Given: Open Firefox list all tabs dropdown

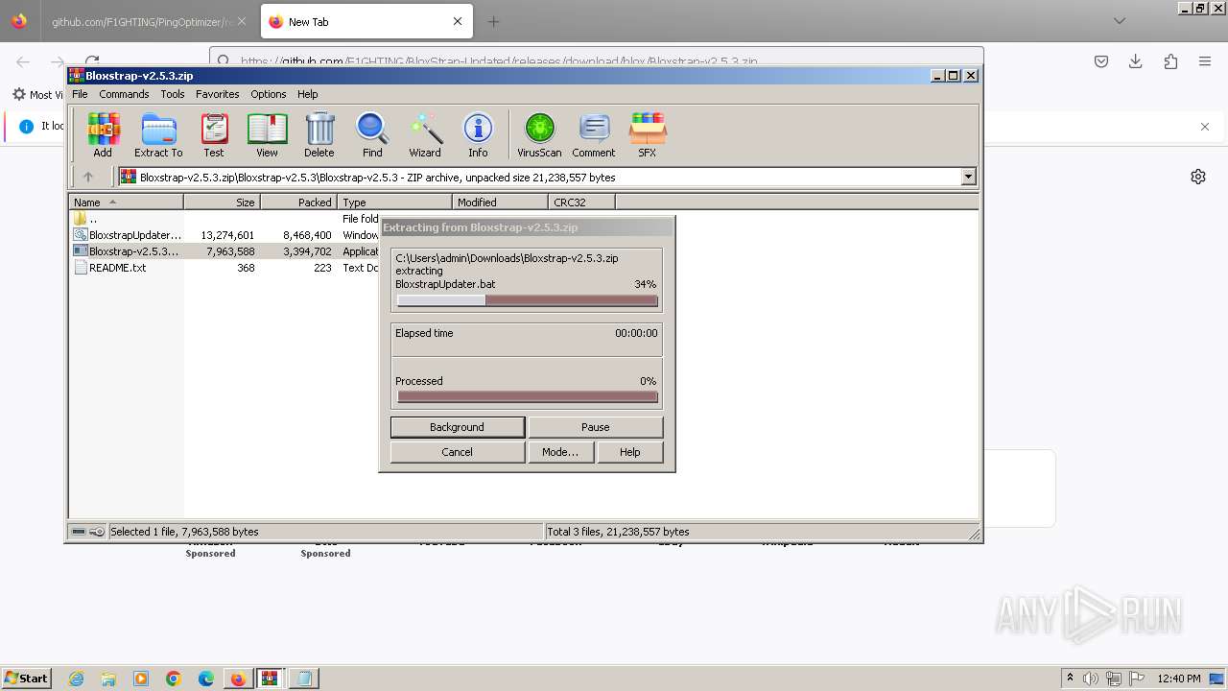Looking at the screenshot, I should 1120,21.
